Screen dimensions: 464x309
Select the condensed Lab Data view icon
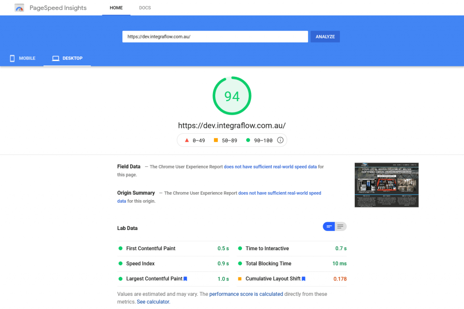tap(329, 226)
